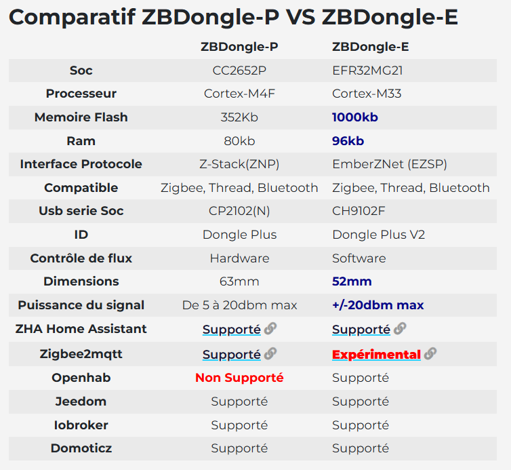Click the ZBDongle-P column header
This screenshot has width=511, height=470.
239,47
